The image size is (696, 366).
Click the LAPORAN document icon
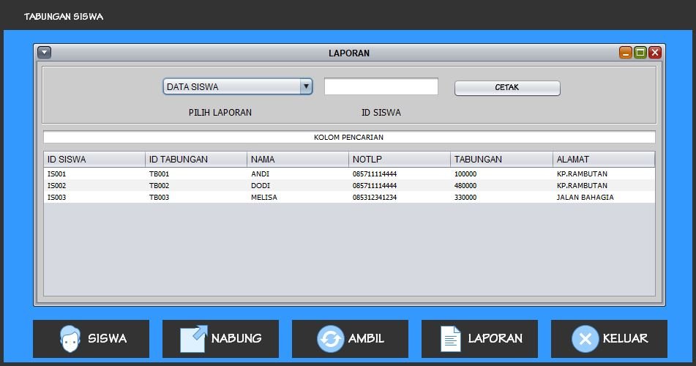point(450,339)
